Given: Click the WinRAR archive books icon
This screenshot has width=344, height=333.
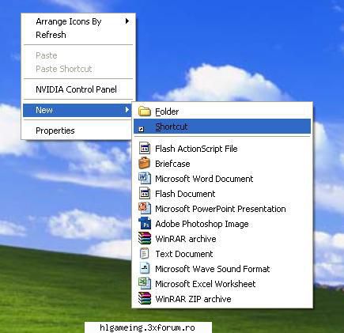Looking at the screenshot, I should 145,238.
